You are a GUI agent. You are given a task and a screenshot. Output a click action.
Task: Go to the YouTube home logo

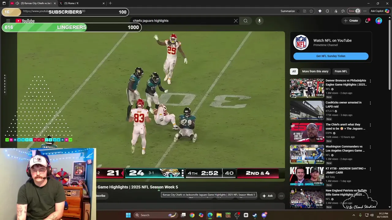click(x=25, y=21)
